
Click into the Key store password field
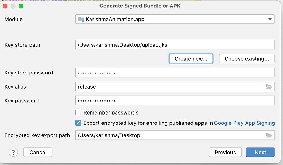(x=175, y=73)
